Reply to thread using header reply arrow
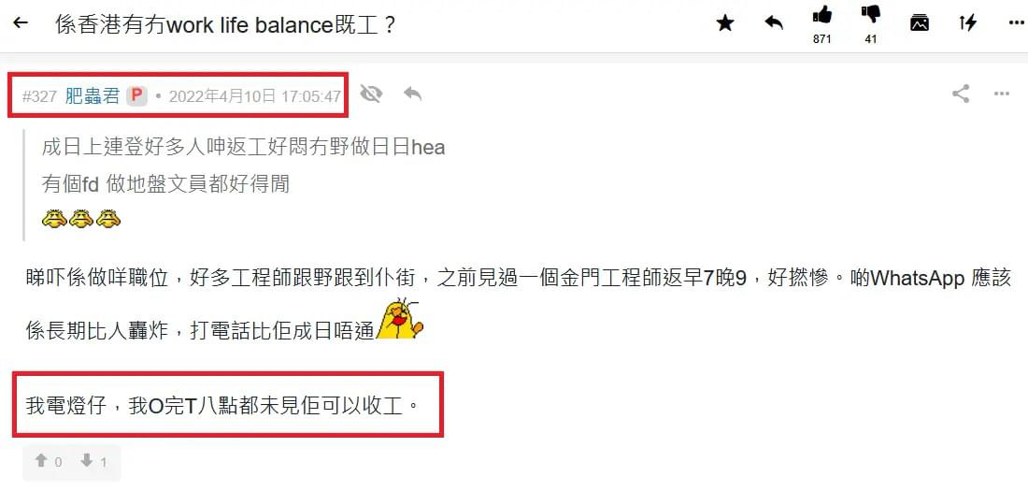Image resolution: width=1028 pixels, height=491 pixels. pyautogui.click(x=775, y=23)
